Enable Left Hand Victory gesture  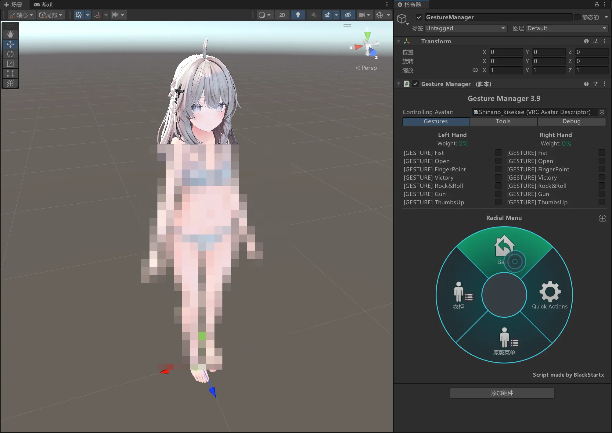coord(498,177)
